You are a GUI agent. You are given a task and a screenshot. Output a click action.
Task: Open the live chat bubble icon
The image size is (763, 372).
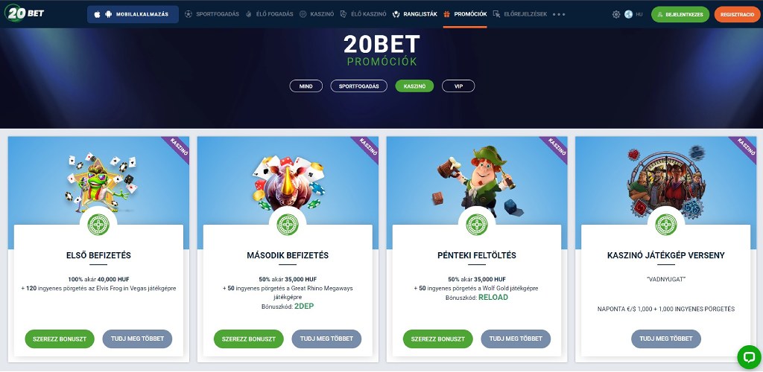(x=748, y=357)
